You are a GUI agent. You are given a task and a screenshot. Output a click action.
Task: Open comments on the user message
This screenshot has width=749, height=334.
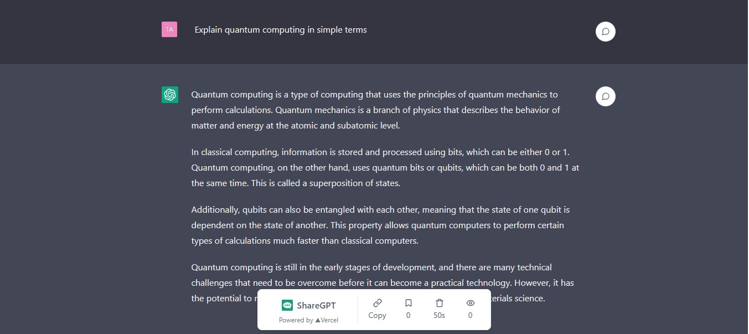pos(605,32)
